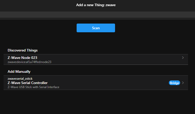The width and height of the screenshot is (195, 114).
Task: Open Serial Controller via its right chevron
Action: click(183, 83)
